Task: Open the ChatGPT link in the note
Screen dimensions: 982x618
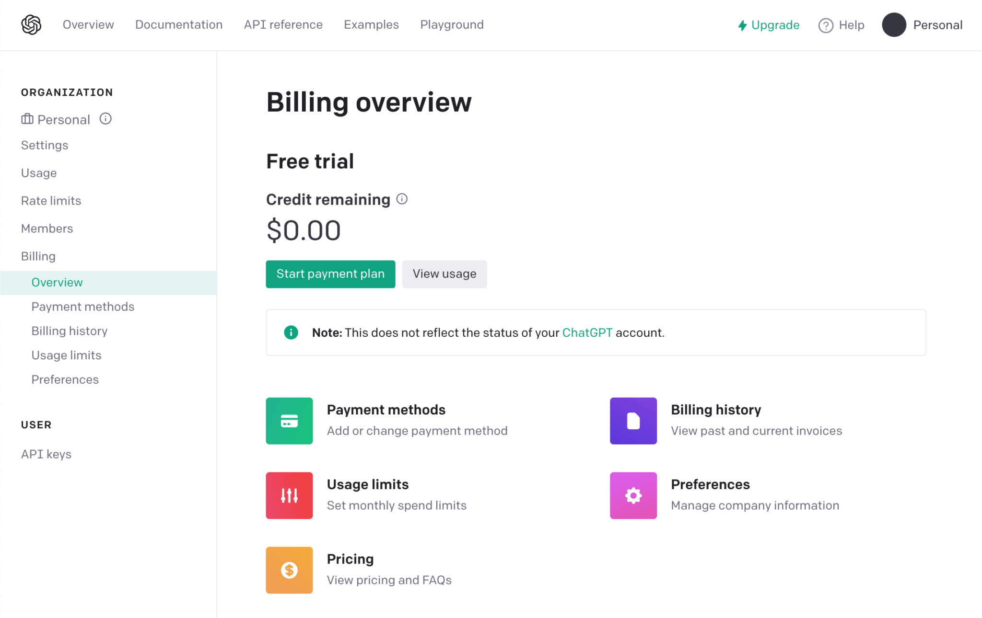Action: pyautogui.click(x=587, y=332)
